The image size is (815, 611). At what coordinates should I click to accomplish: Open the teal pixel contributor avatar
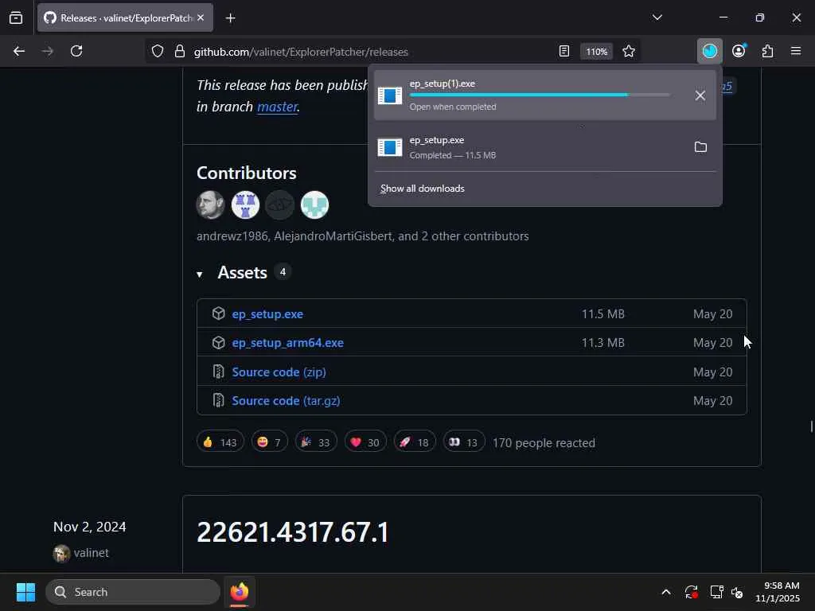[314, 204]
